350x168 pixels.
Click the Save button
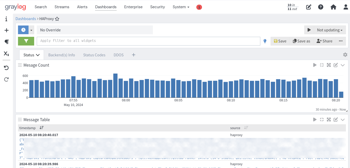point(280,41)
